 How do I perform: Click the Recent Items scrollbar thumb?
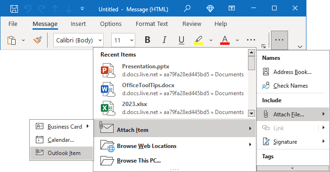pyautogui.click(x=251, y=63)
